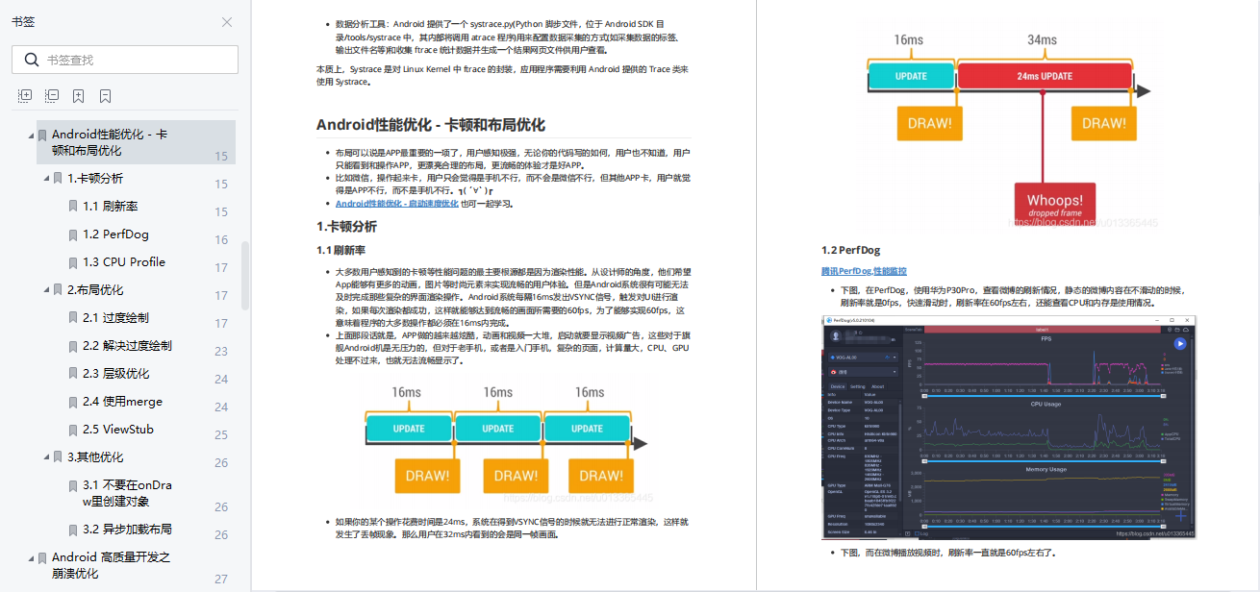Screen dimensions: 1260x592
Task: Click the 1.2 PerfDog heading in the document
Action: pyautogui.click(x=851, y=250)
